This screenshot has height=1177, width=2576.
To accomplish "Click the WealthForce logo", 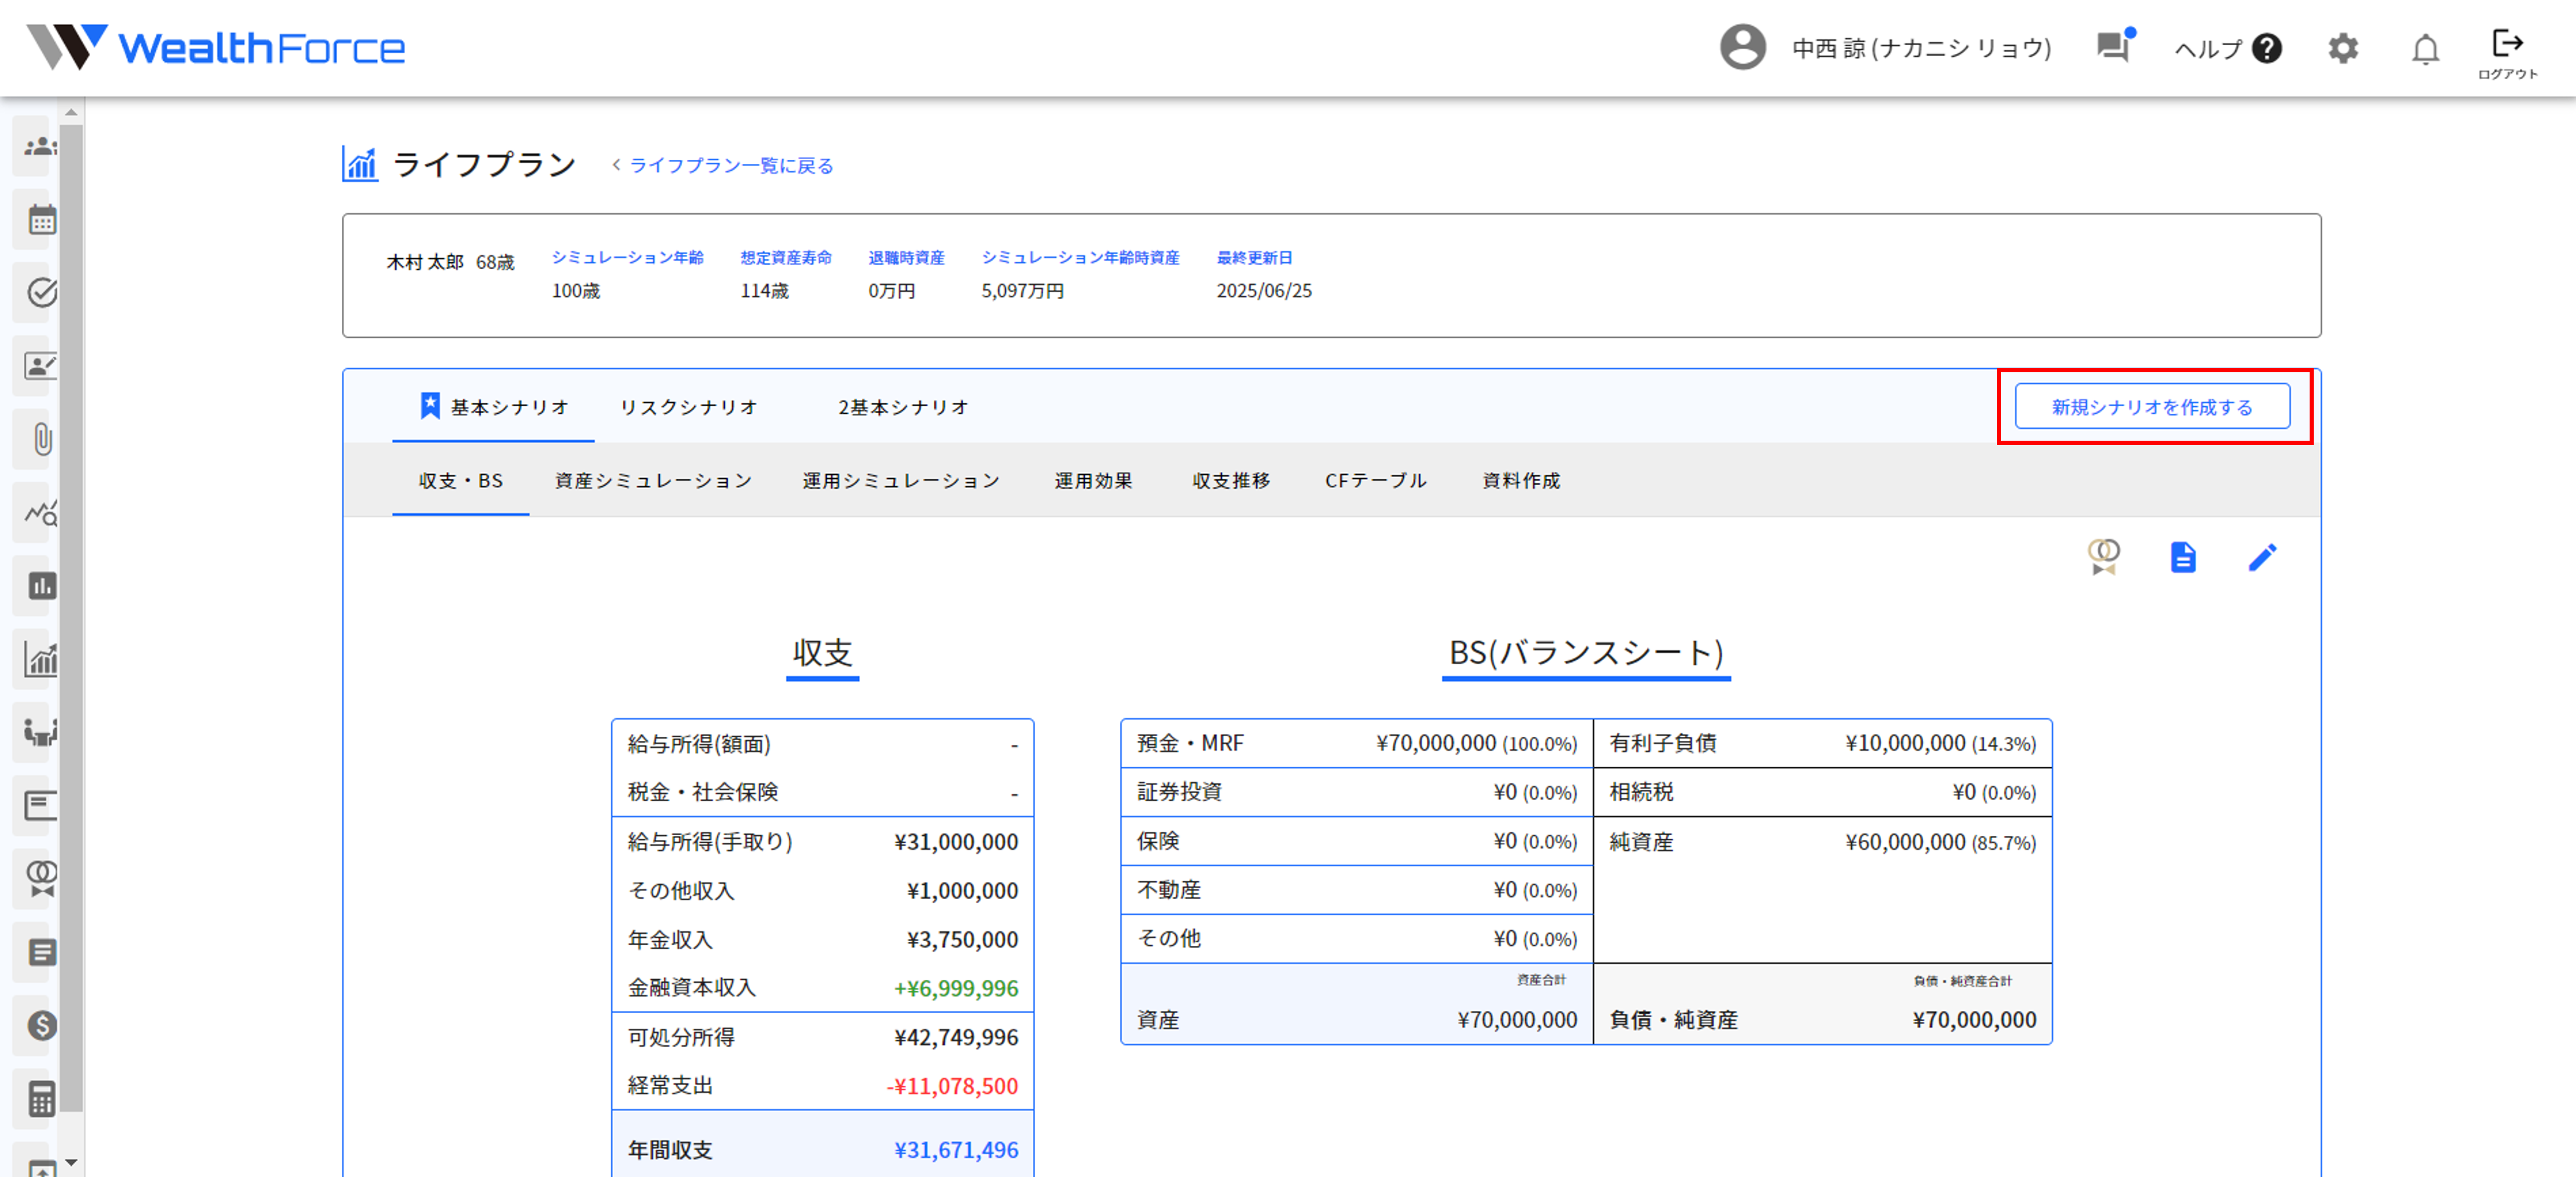I will click(x=216, y=47).
